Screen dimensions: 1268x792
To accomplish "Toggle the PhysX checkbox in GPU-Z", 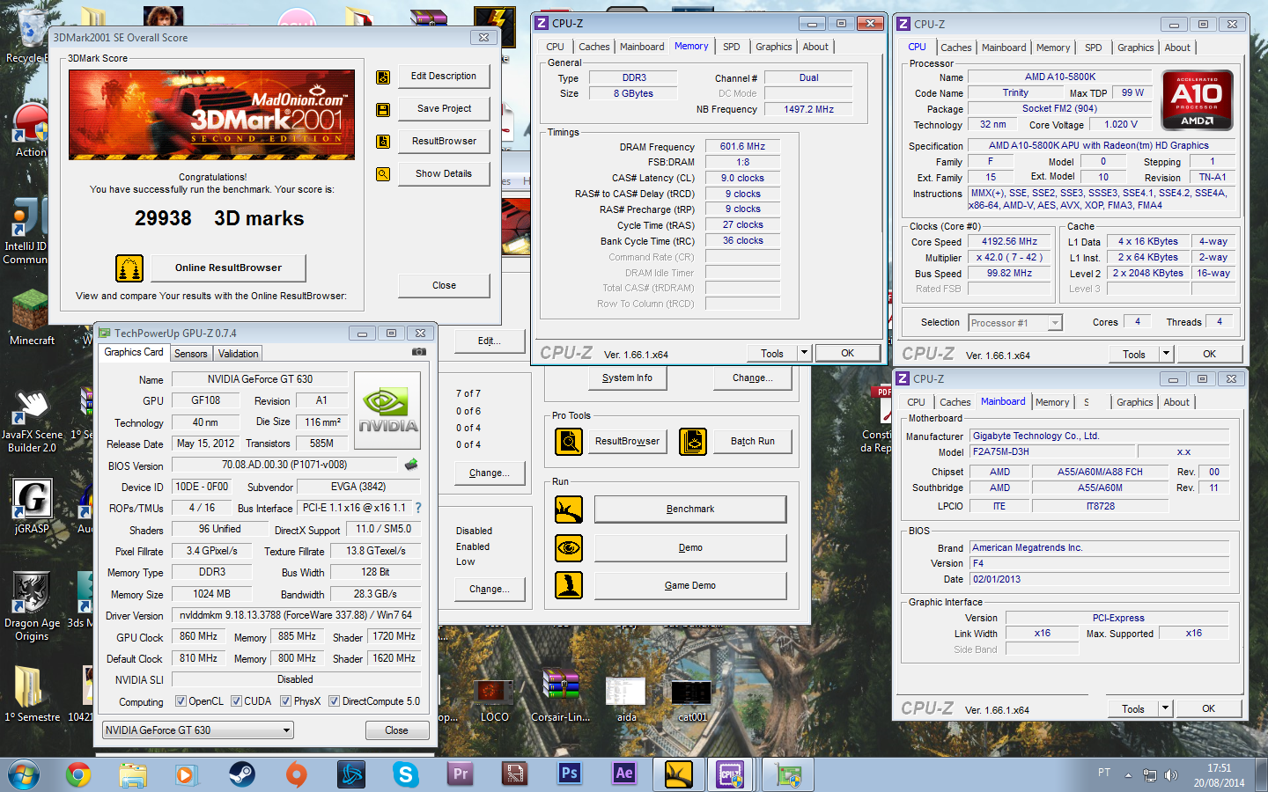I will [285, 701].
